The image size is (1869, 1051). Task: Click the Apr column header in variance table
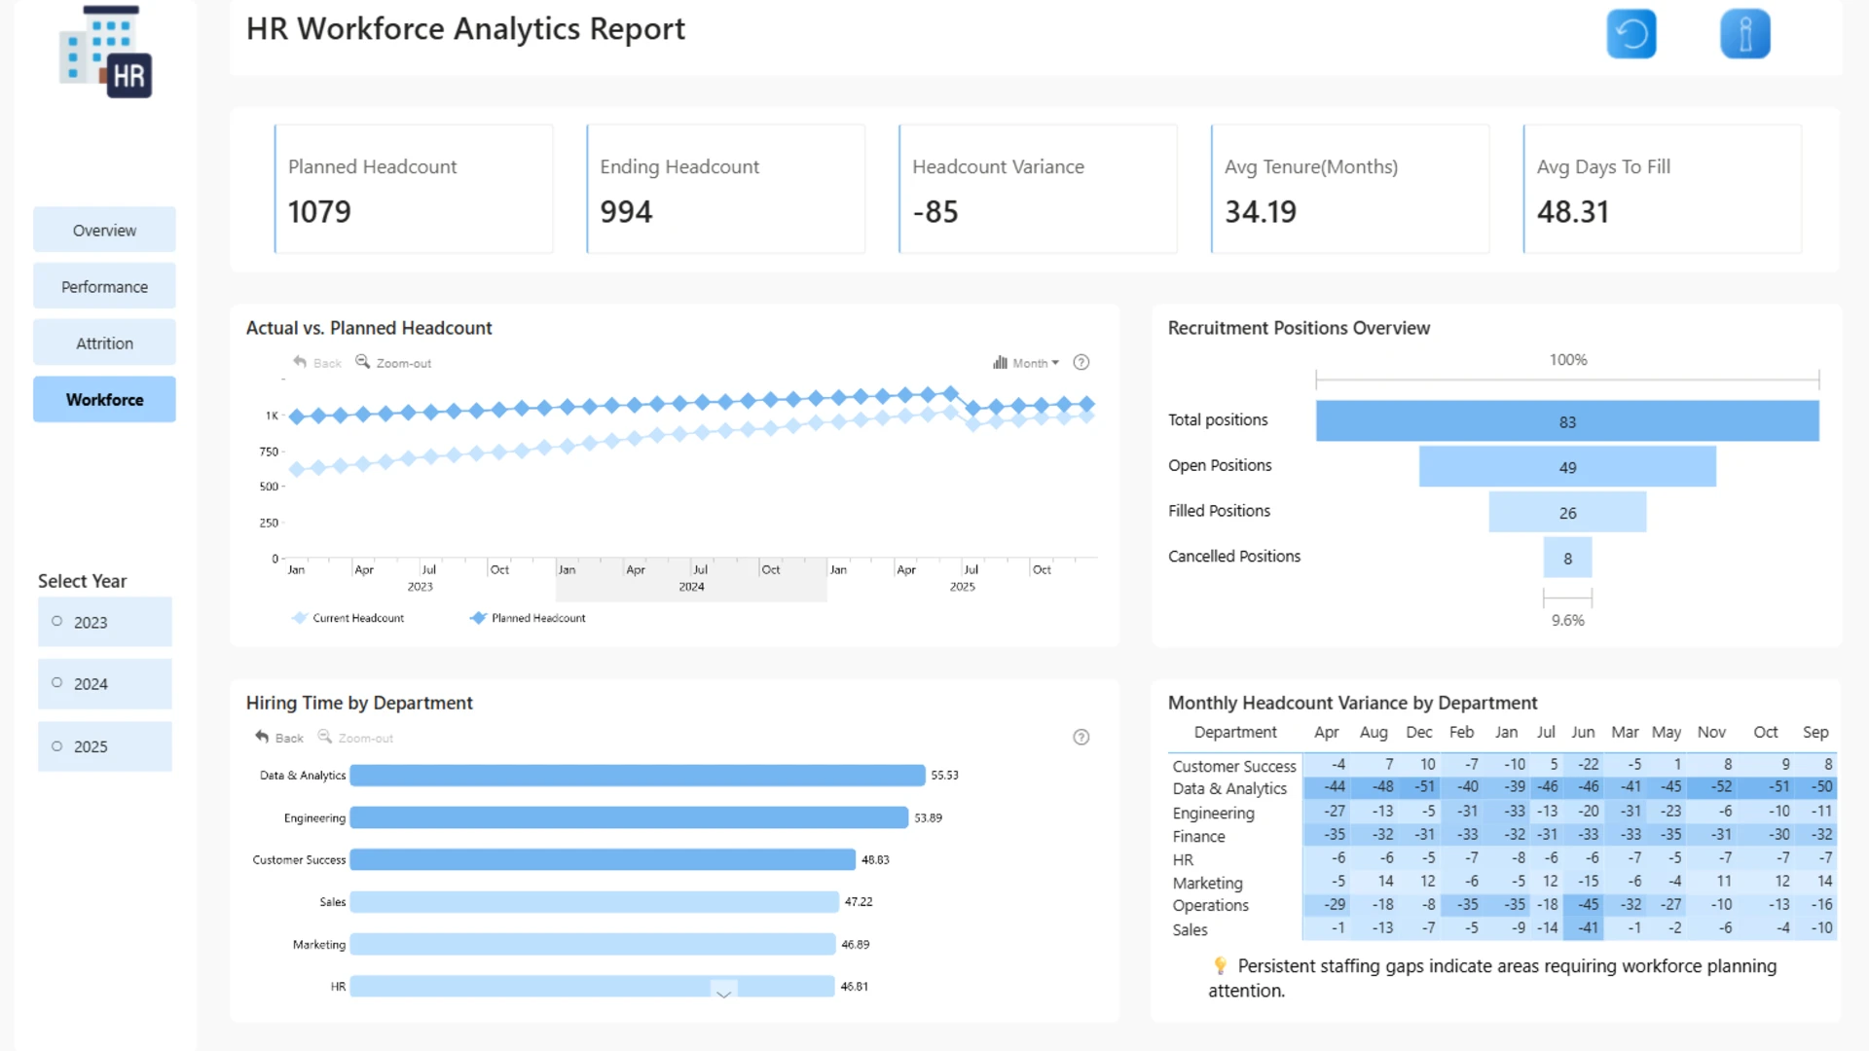(1326, 732)
